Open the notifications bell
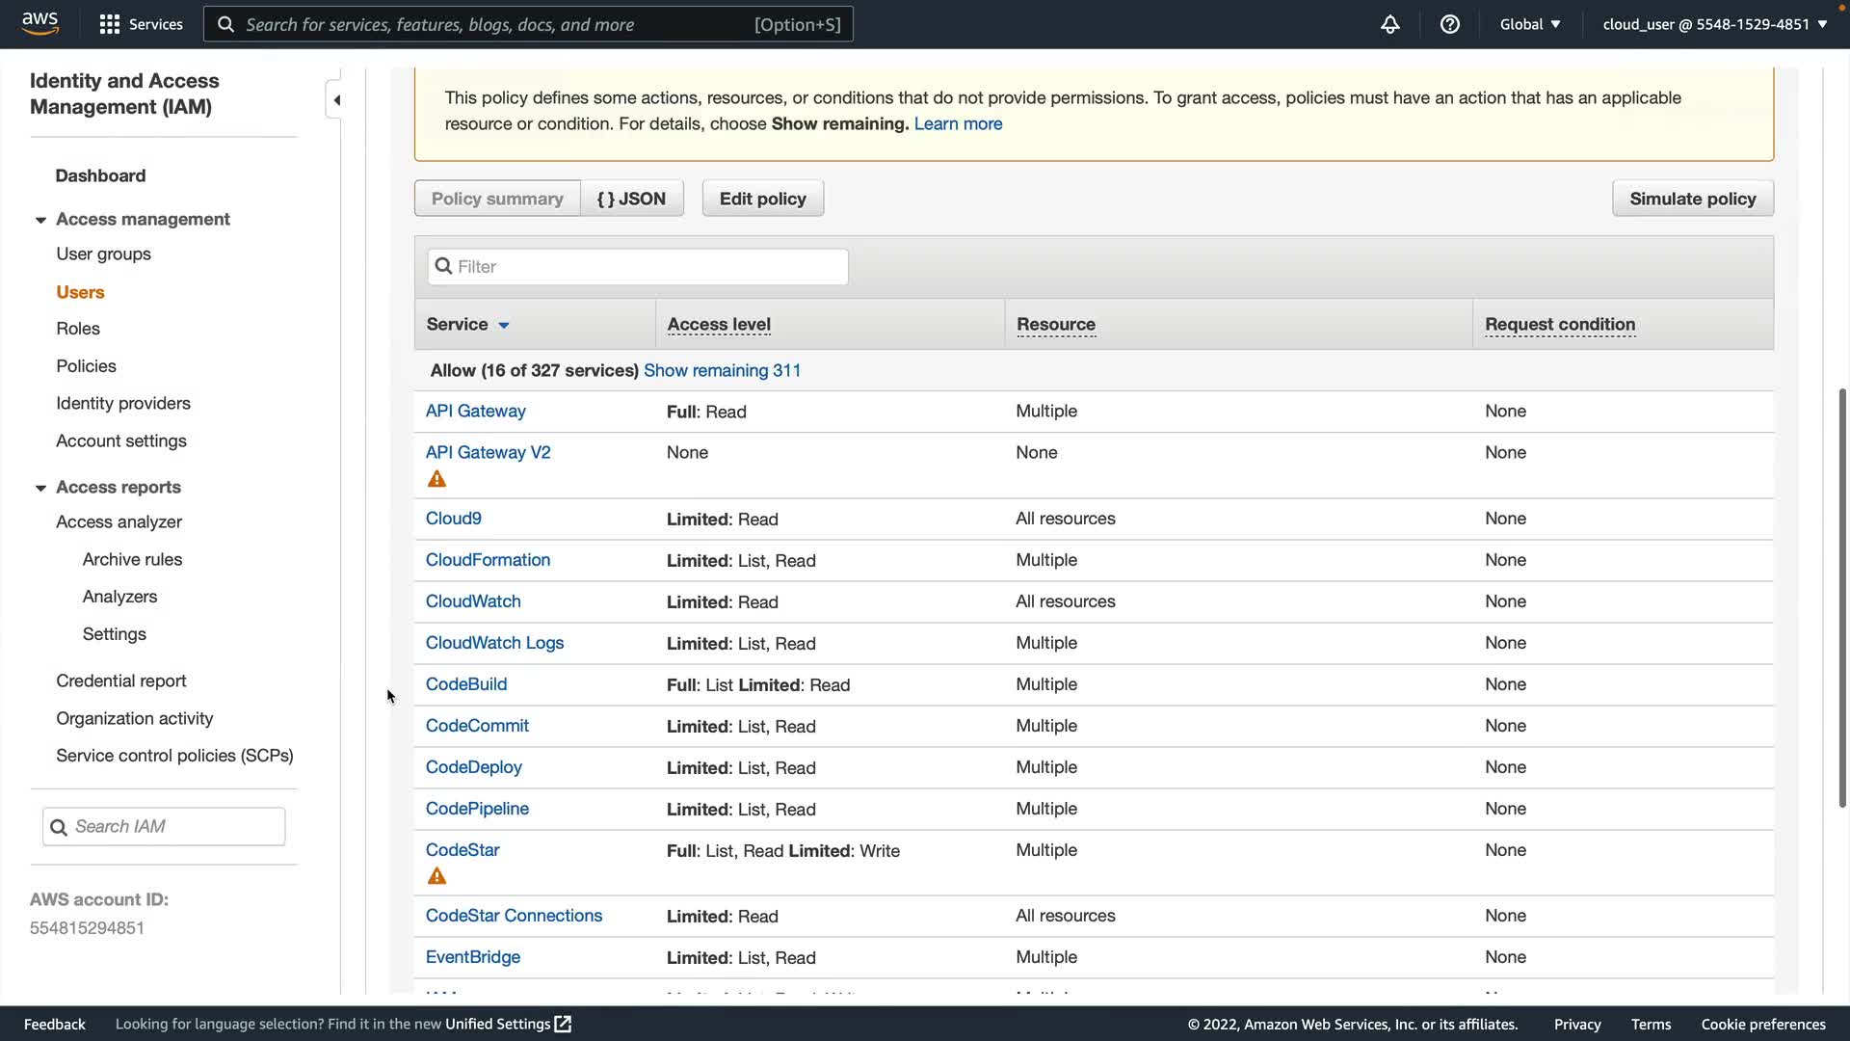The image size is (1850, 1041). point(1389,24)
